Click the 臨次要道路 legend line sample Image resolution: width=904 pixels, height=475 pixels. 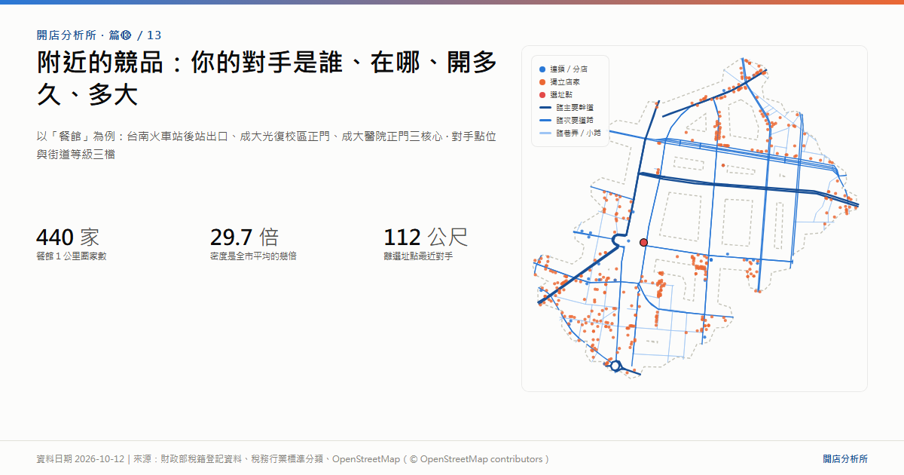tap(545, 120)
